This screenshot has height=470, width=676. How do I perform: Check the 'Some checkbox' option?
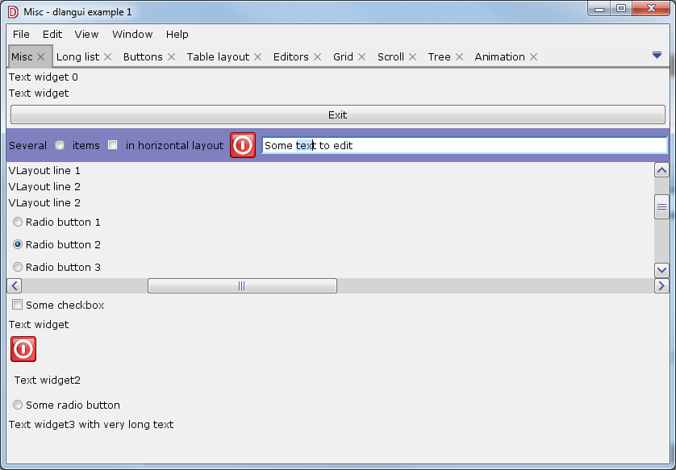point(17,304)
